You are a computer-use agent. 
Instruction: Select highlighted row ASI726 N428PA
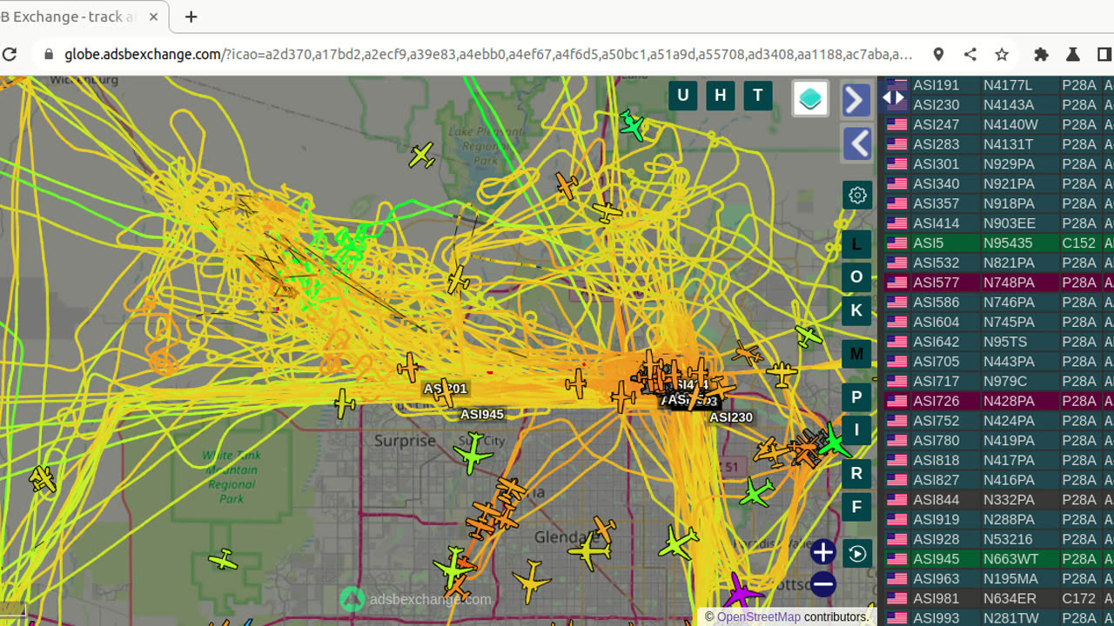coord(999,402)
